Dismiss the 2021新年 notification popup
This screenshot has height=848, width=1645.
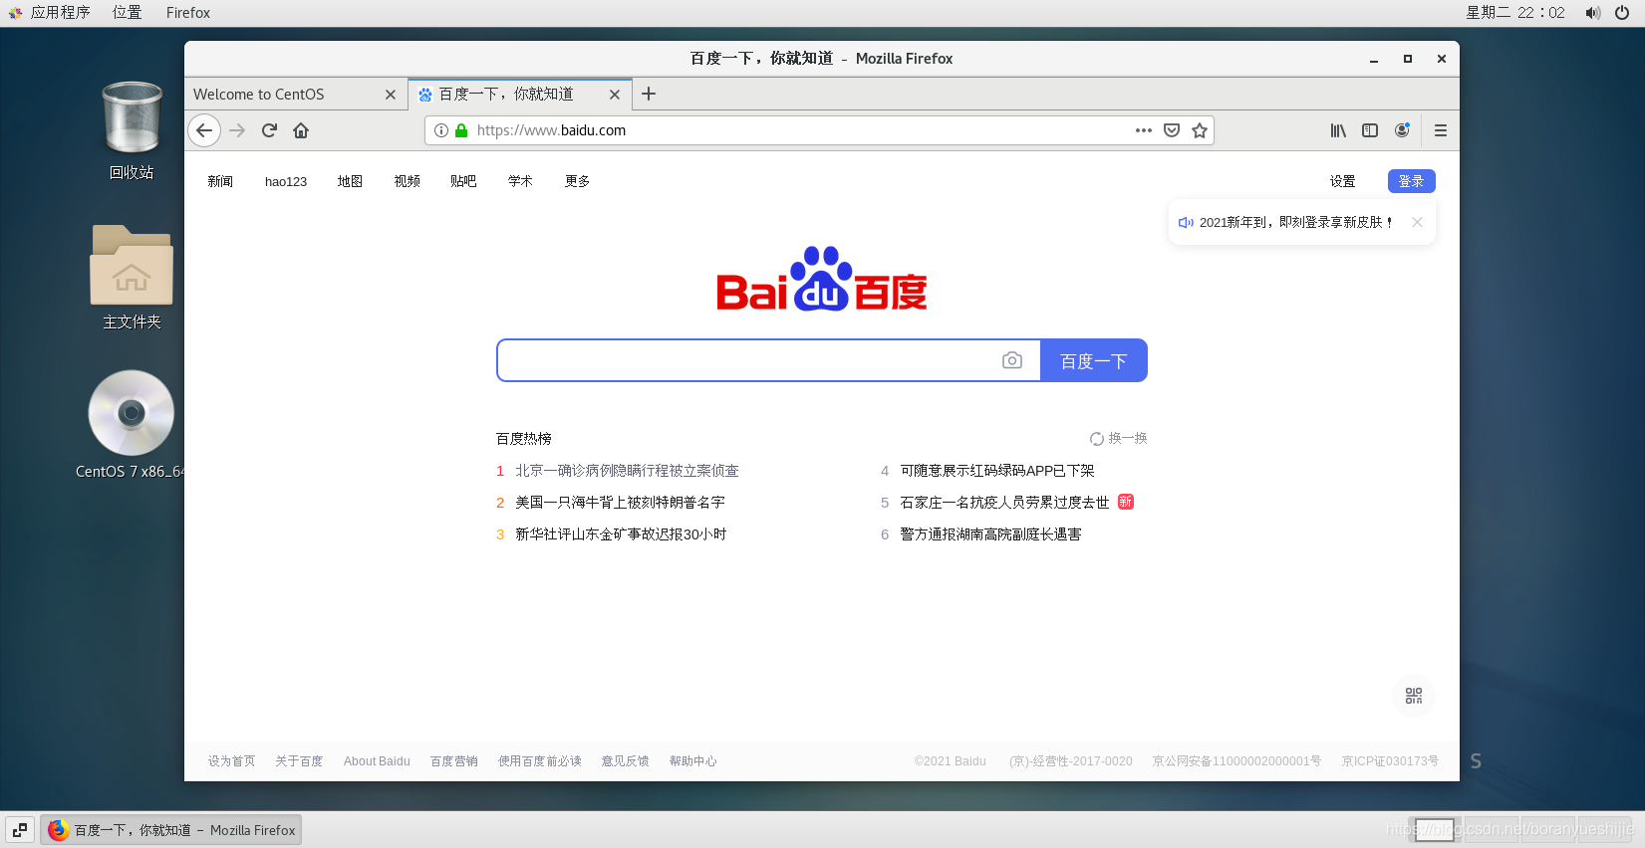[x=1417, y=222]
